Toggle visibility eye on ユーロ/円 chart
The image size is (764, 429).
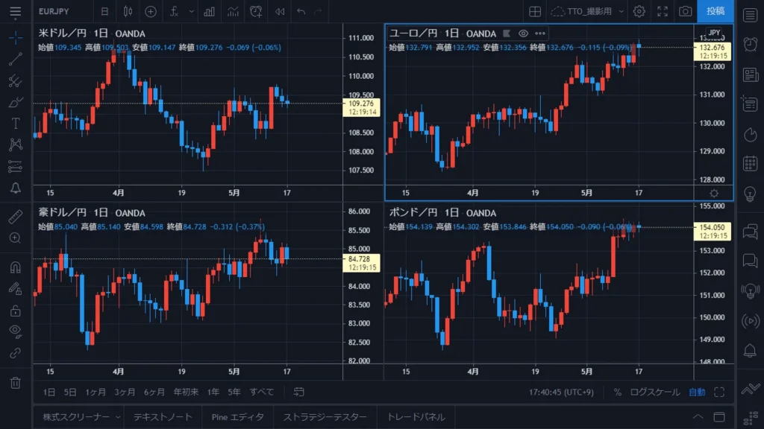pyautogui.click(x=523, y=34)
